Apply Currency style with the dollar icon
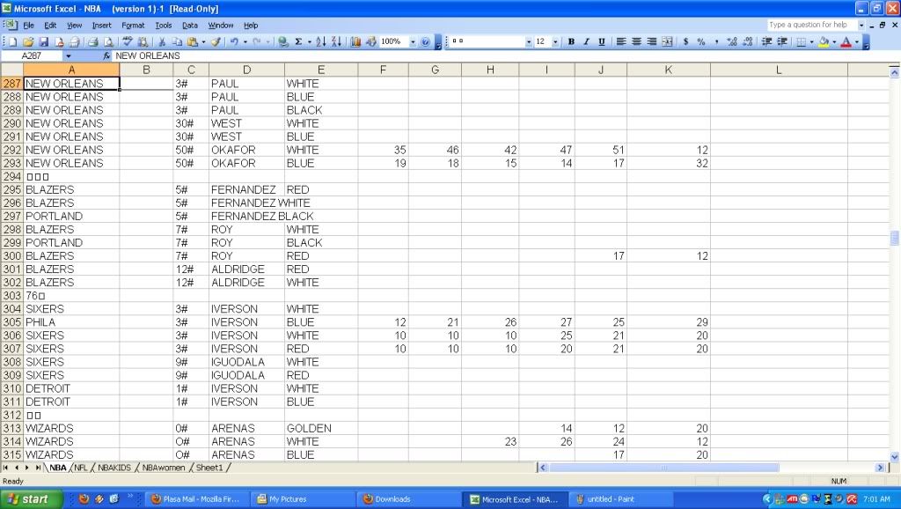 [x=685, y=42]
